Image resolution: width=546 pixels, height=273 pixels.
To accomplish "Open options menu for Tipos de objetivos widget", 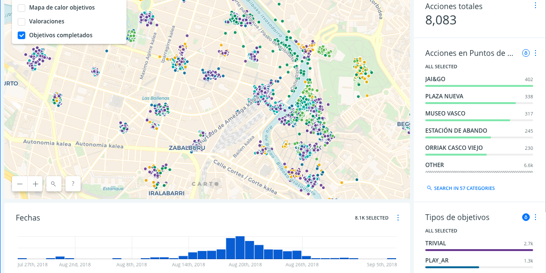I will click(x=535, y=217).
